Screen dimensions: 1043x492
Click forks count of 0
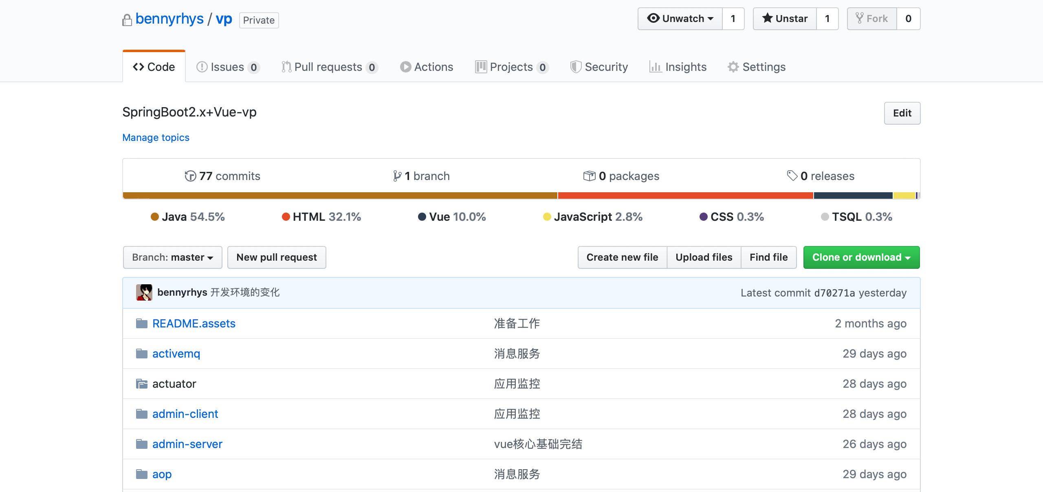(x=909, y=19)
